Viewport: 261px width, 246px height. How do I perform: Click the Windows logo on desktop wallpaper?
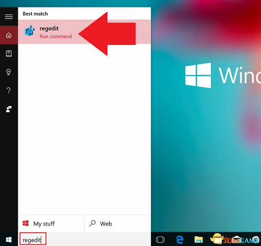point(198,75)
